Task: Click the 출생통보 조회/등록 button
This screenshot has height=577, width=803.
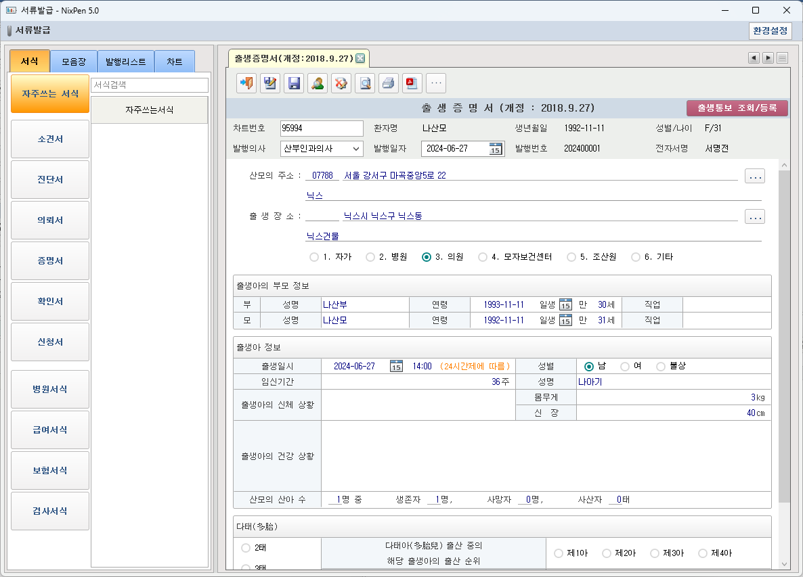Action: click(x=737, y=108)
